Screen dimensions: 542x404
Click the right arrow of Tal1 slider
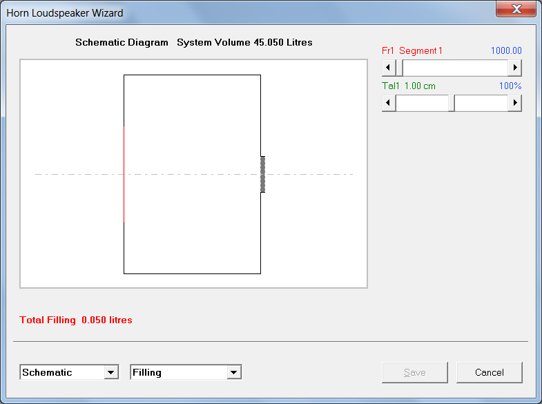(514, 103)
